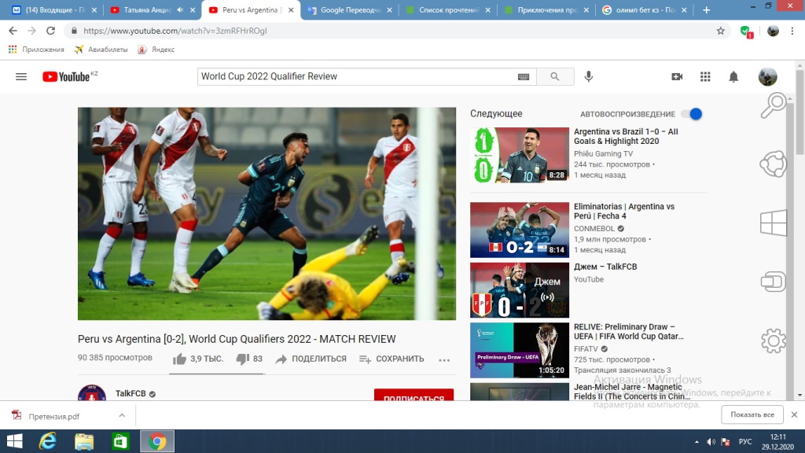Click the CONMEBOL channel name
805x453 pixels.
pos(594,229)
